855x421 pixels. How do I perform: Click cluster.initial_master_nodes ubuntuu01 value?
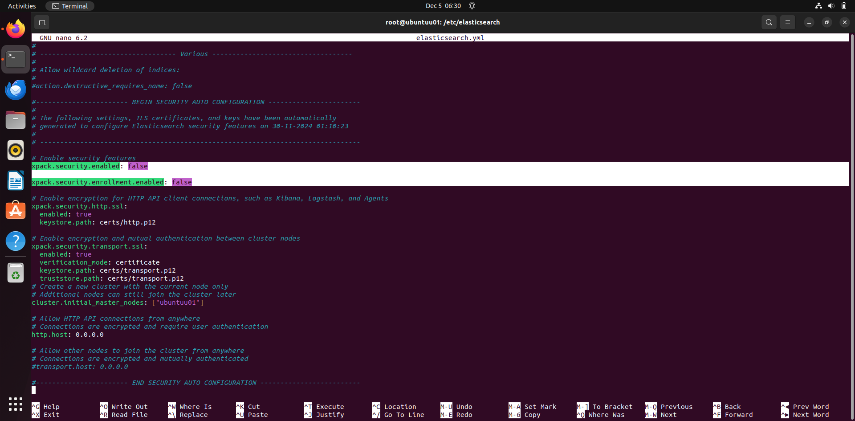pos(178,302)
